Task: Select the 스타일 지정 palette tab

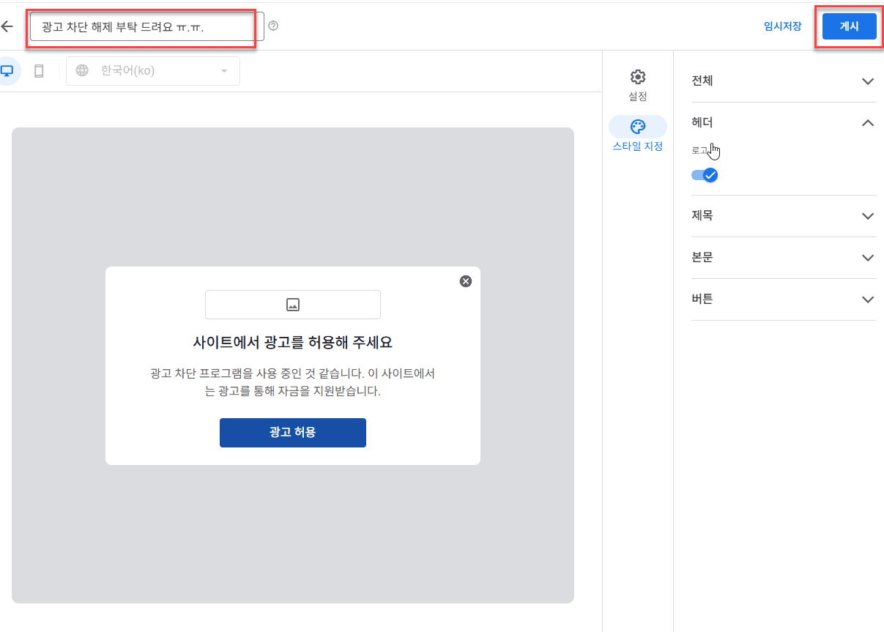Action: 637,135
